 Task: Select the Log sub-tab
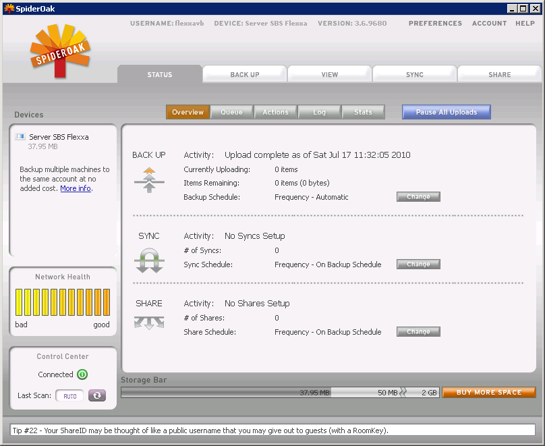click(x=319, y=112)
